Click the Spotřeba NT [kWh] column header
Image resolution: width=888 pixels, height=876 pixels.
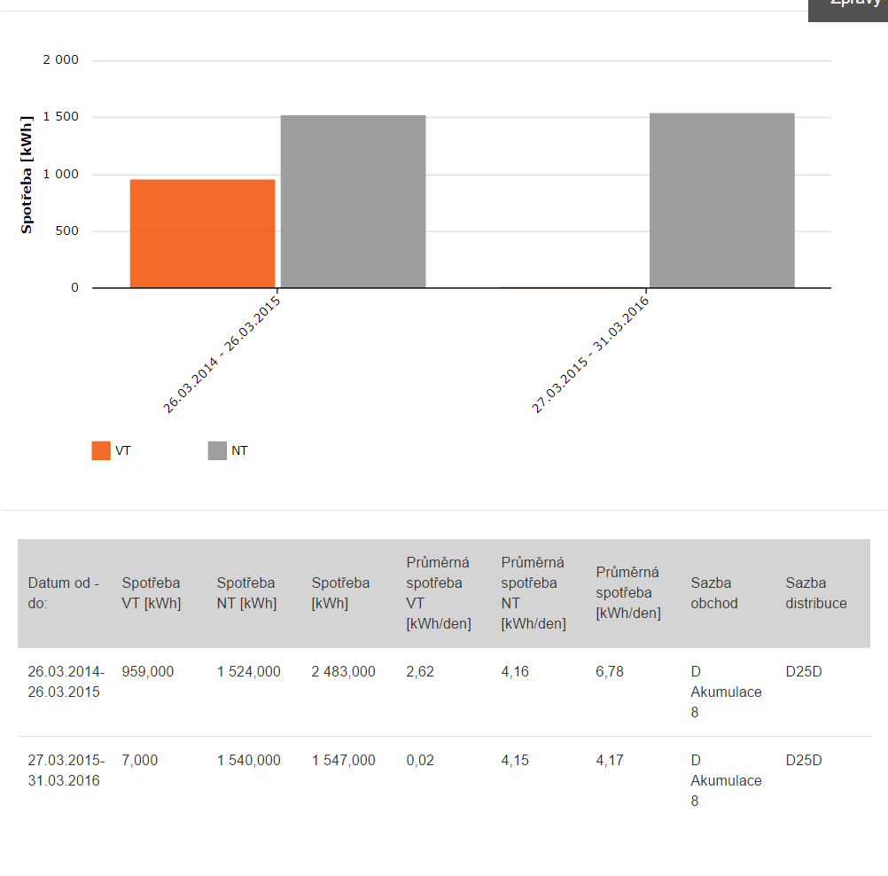pyautogui.click(x=246, y=592)
